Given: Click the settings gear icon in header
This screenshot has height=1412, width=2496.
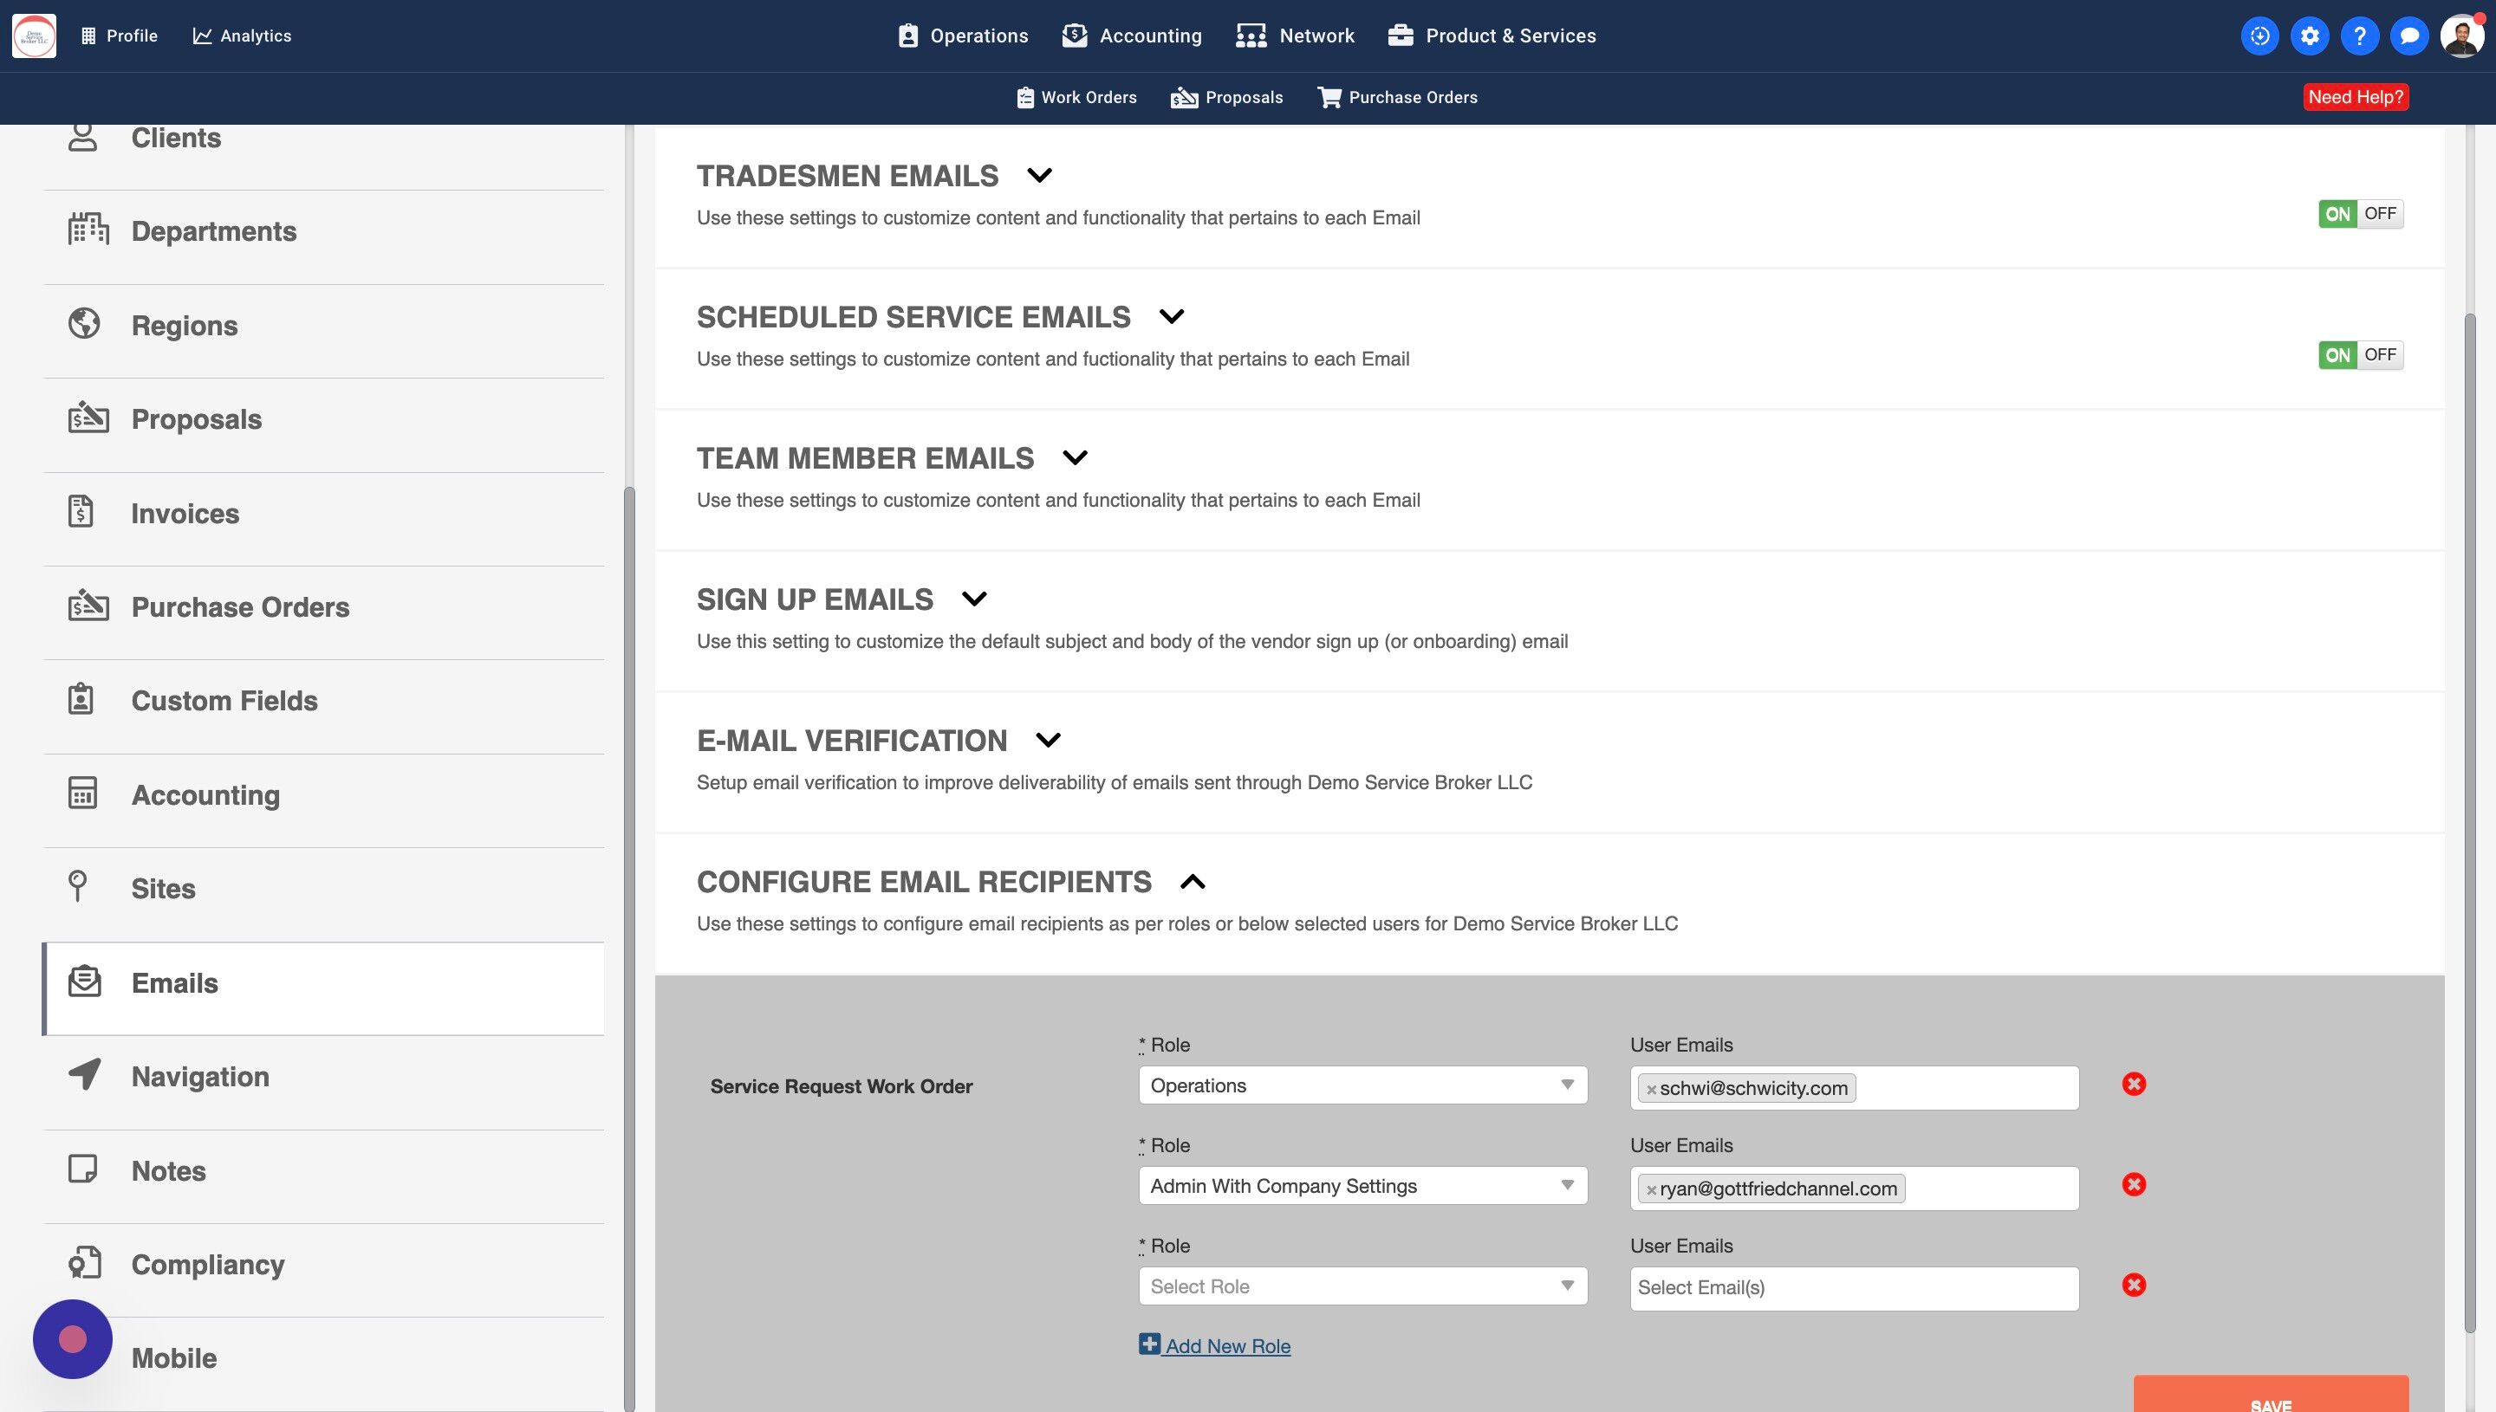Looking at the screenshot, I should click(x=2310, y=36).
